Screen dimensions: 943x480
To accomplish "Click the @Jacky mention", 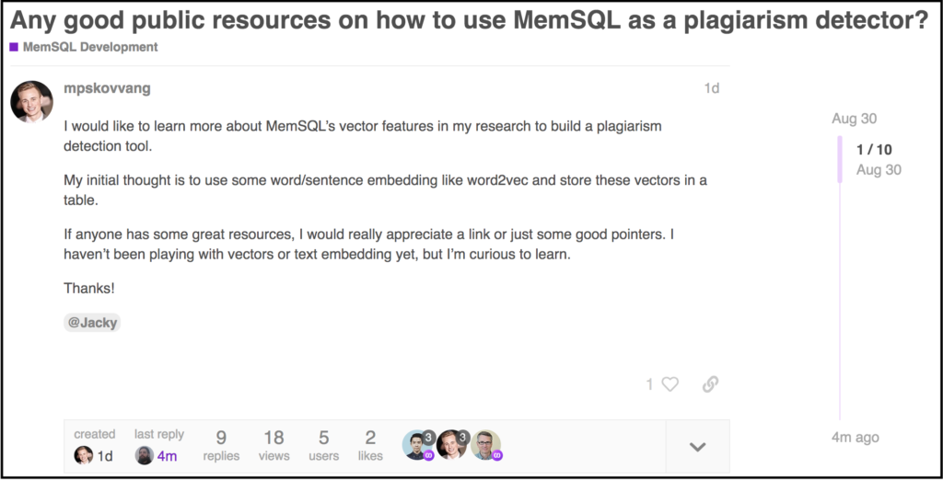I will click(x=92, y=323).
